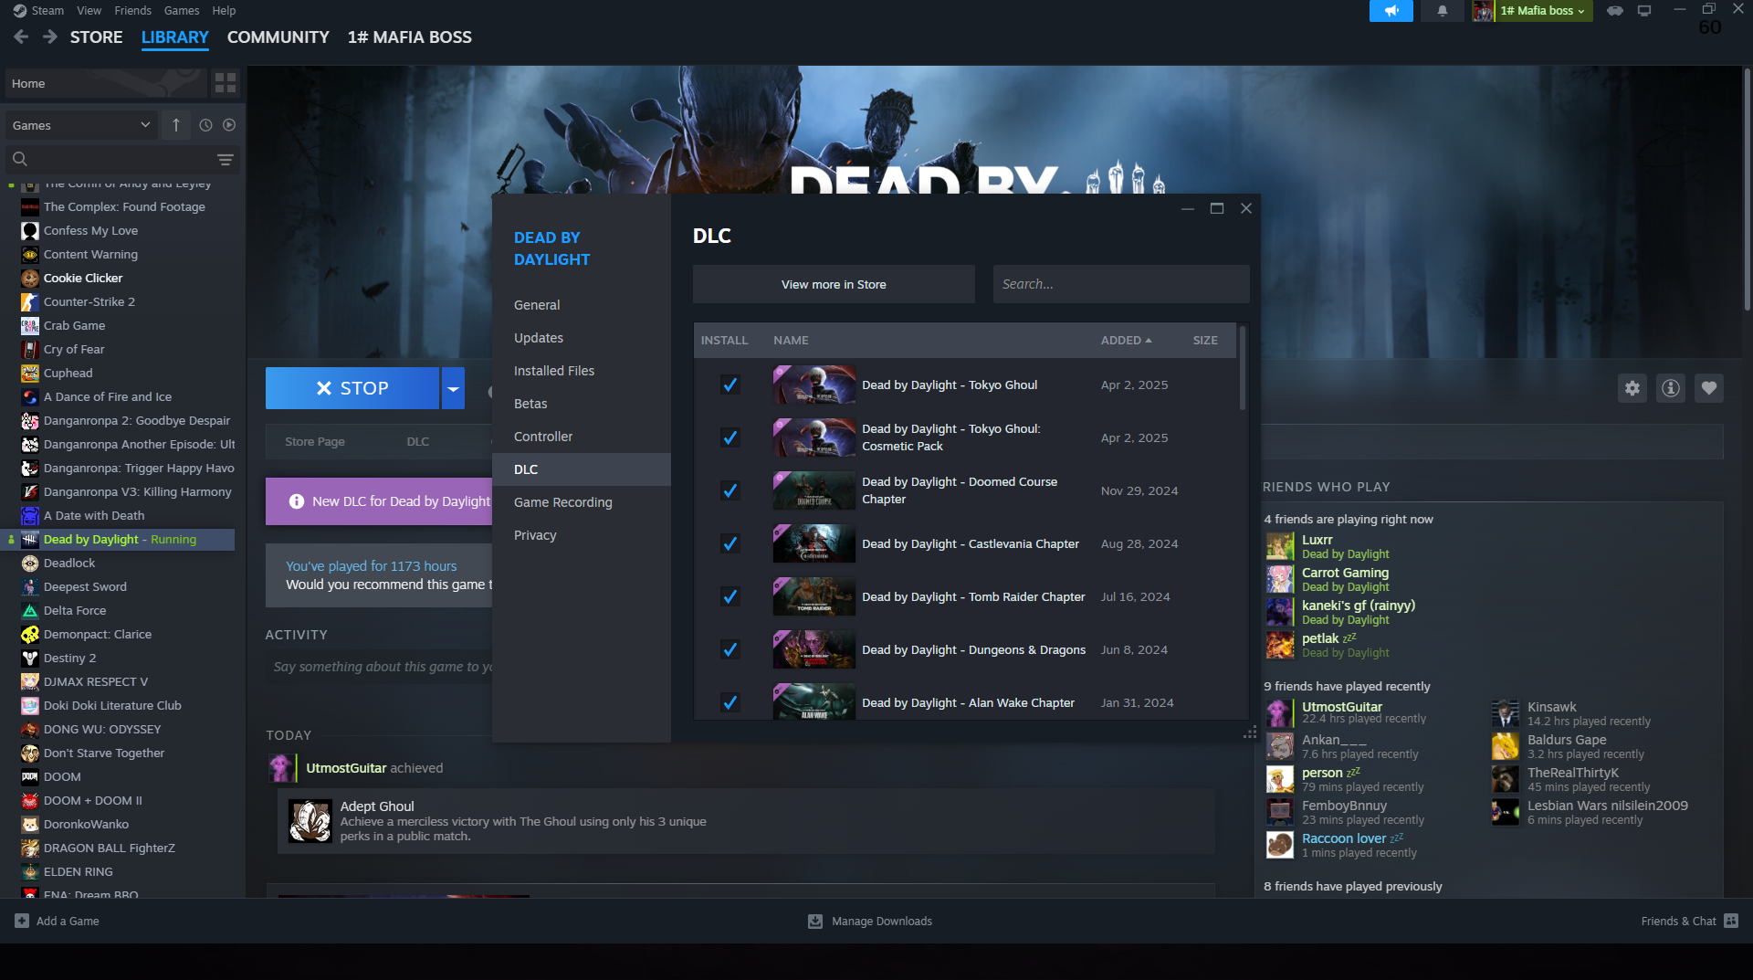Select Installed Files in properties sidebar
This screenshot has width=1753, height=980.
pyautogui.click(x=582, y=371)
